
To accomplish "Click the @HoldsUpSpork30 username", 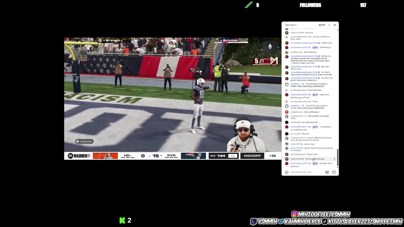I will 299,90.
